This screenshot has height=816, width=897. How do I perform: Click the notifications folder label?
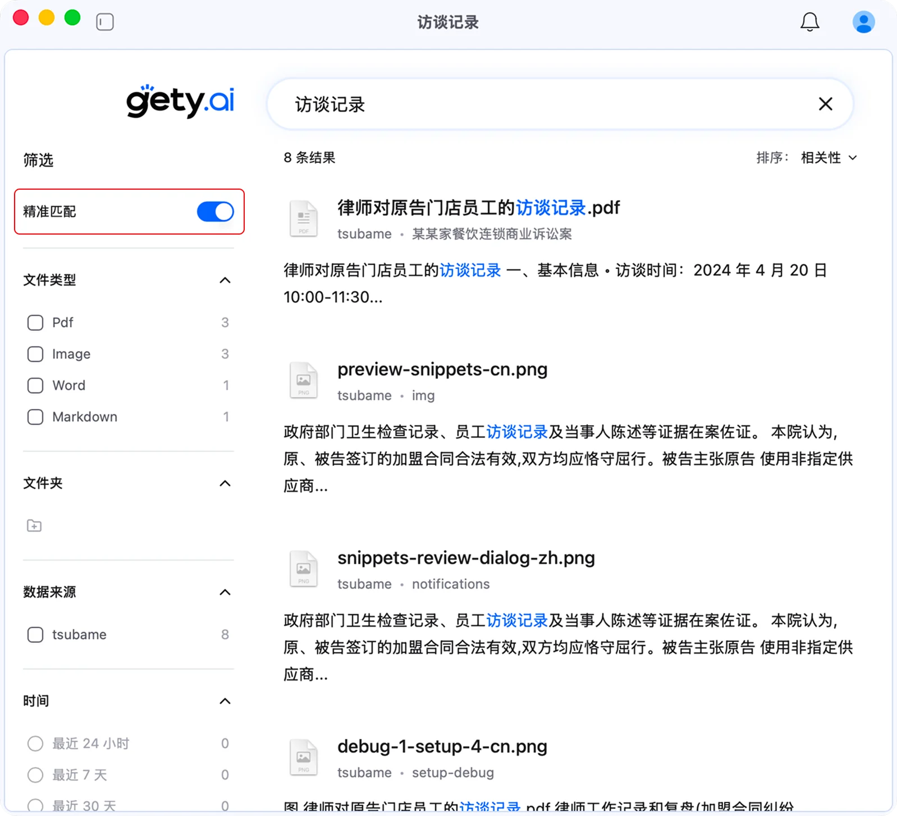pos(451,584)
